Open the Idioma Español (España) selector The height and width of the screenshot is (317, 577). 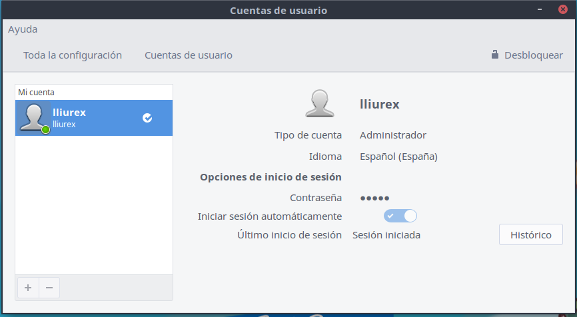[x=398, y=157]
